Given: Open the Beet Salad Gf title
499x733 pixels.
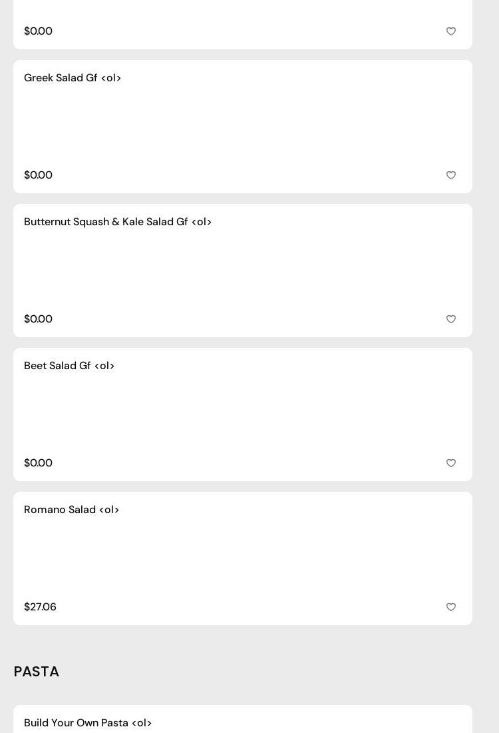Looking at the screenshot, I should [69, 366].
